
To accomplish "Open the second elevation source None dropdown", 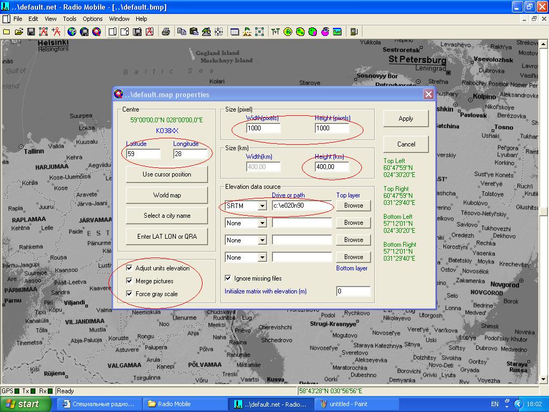I will click(262, 223).
